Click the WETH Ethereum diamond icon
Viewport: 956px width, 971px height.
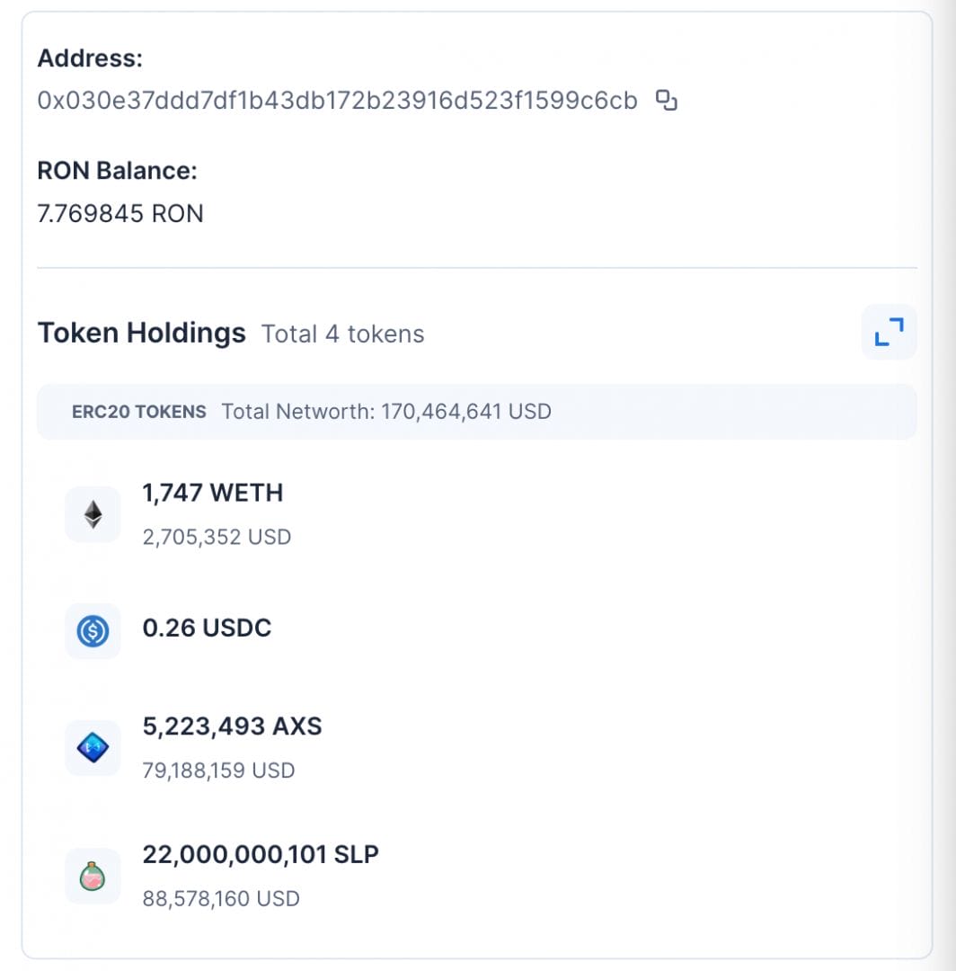coord(93,514)
